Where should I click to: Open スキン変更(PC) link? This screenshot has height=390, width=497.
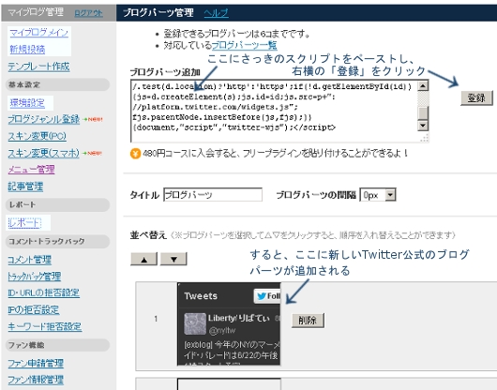tap(38, 136)
